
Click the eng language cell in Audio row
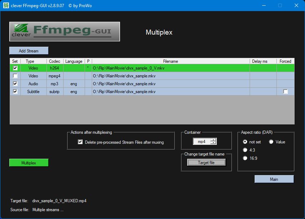pyautogui.click(x=74, y=84)
